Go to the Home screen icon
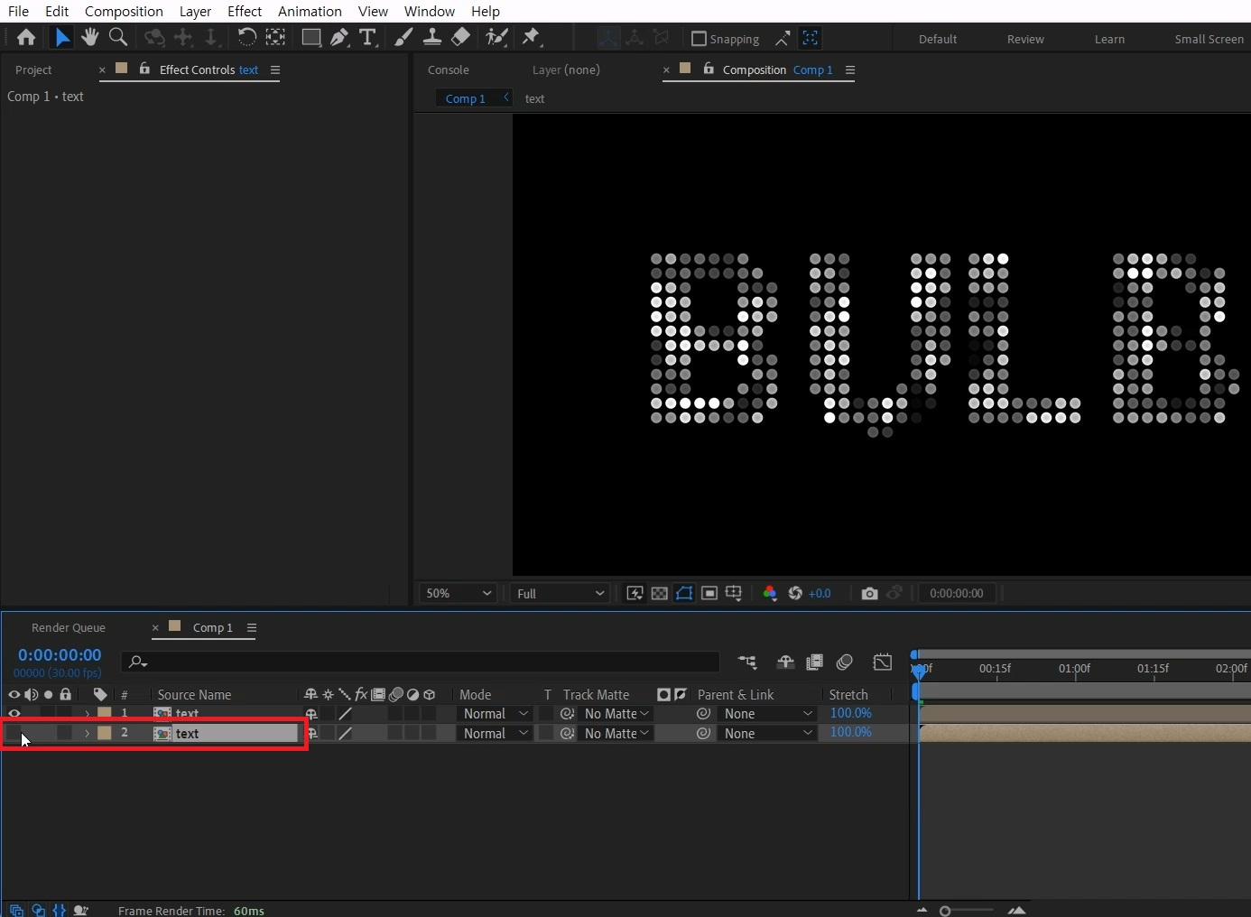 click(26, 37)
